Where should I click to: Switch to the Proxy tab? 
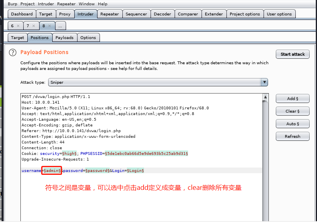pyautogui.click(x=65, y=14)
